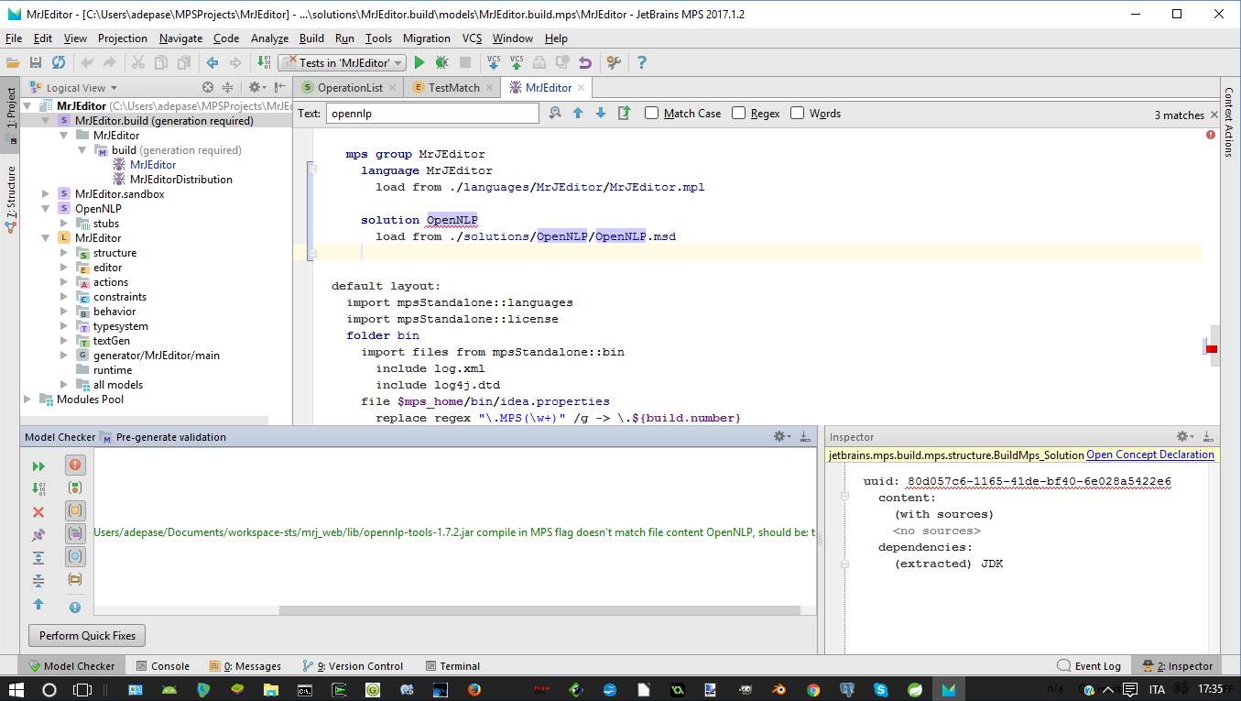The image size is (1241, 701).
Task: Click the opennlp search text field
Action: pyautogui.click(x=431, y=114)
